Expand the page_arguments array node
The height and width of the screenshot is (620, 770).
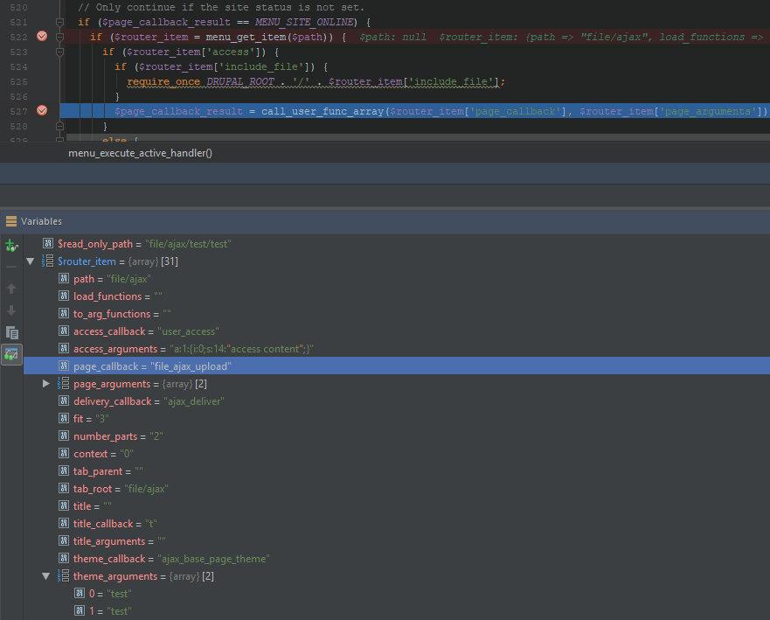[46, 384]
